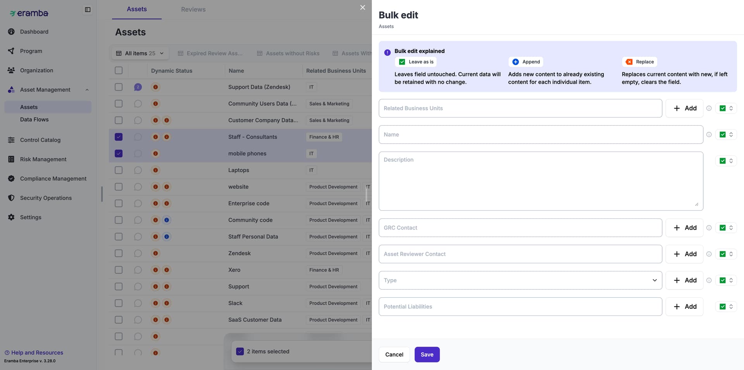Click info icon next to Name field

click(x=709, y=135)
